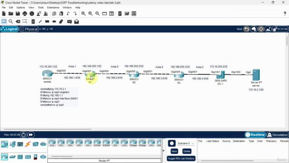Open the View menu
This screenshot has width=289, height=163.
coord(31,8)
